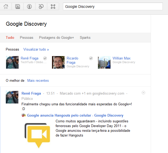Screen dimensions: 168x153
Task: Switch to the Tudo tab
Action: coord(10,37)
